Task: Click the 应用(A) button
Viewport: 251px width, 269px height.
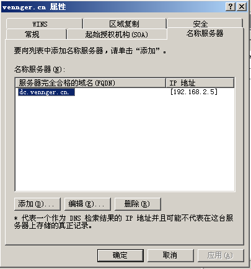Action: (x=221, y=255)
